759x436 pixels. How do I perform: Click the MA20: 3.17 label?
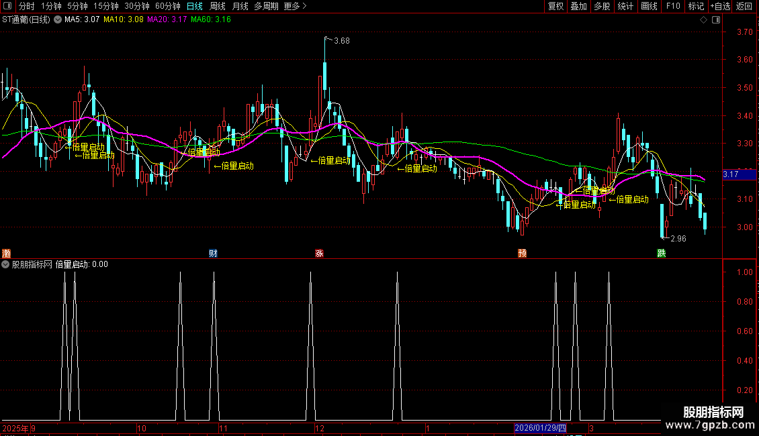click(167, 20)
